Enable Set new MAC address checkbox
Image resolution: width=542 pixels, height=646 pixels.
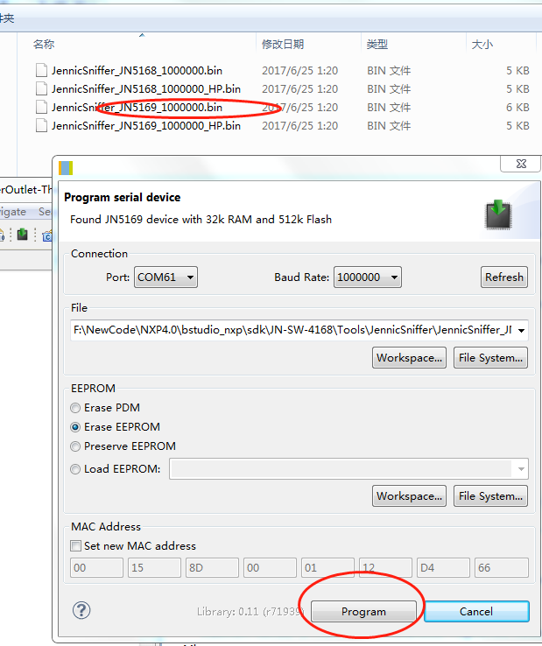click(76, 546)
